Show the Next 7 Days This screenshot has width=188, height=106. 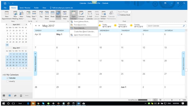pos(34,15)
